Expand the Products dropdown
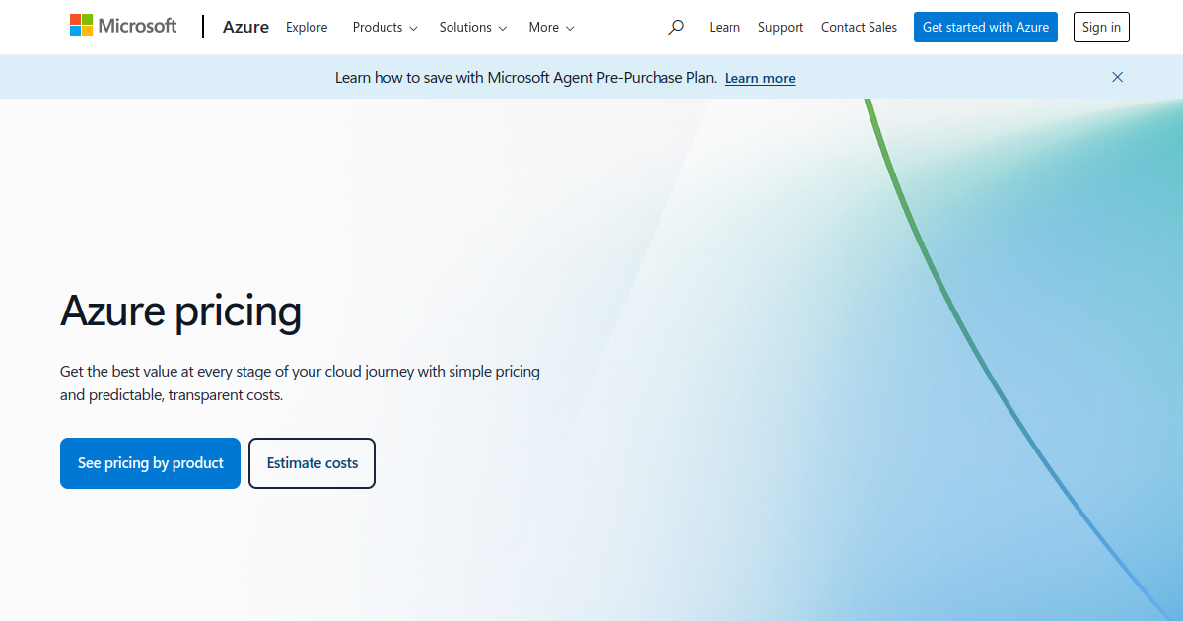 (384, 27)
